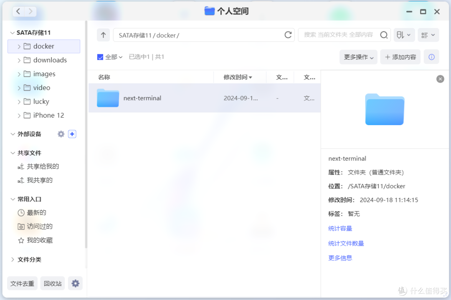This screenshot has height=300, width=451.
Task: Open external devices settings gear
Action: pos(61,134)
